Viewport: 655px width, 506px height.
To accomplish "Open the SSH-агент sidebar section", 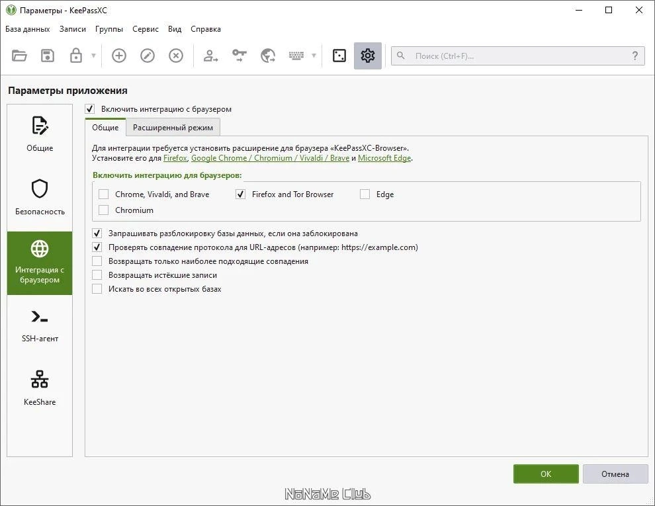I will [40, 327].
